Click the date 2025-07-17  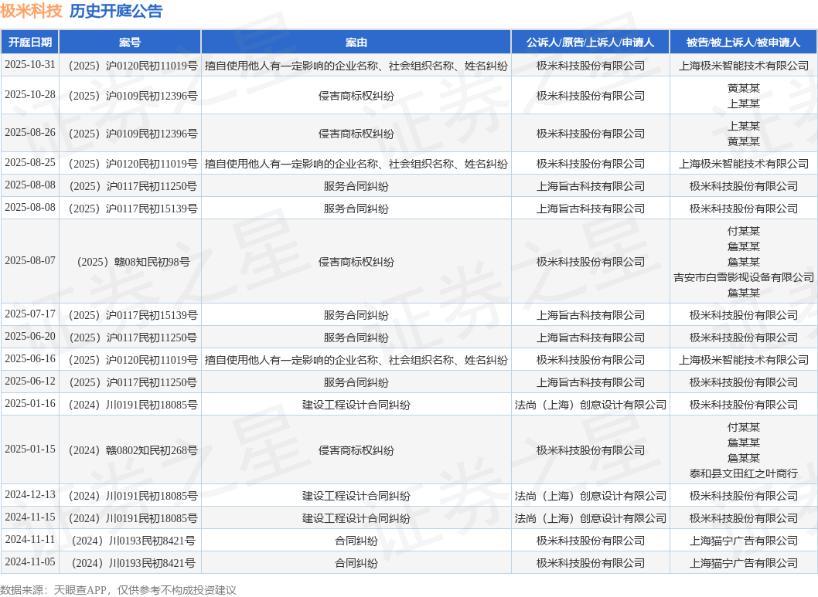[29, 314]
